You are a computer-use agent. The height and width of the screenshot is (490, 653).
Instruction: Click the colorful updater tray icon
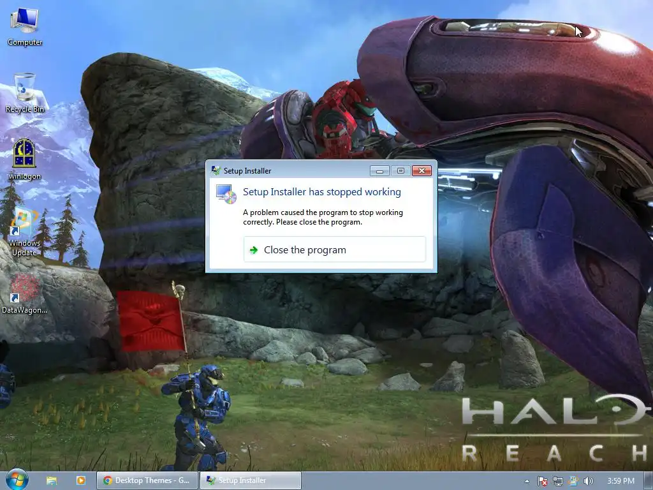[573, 481]
